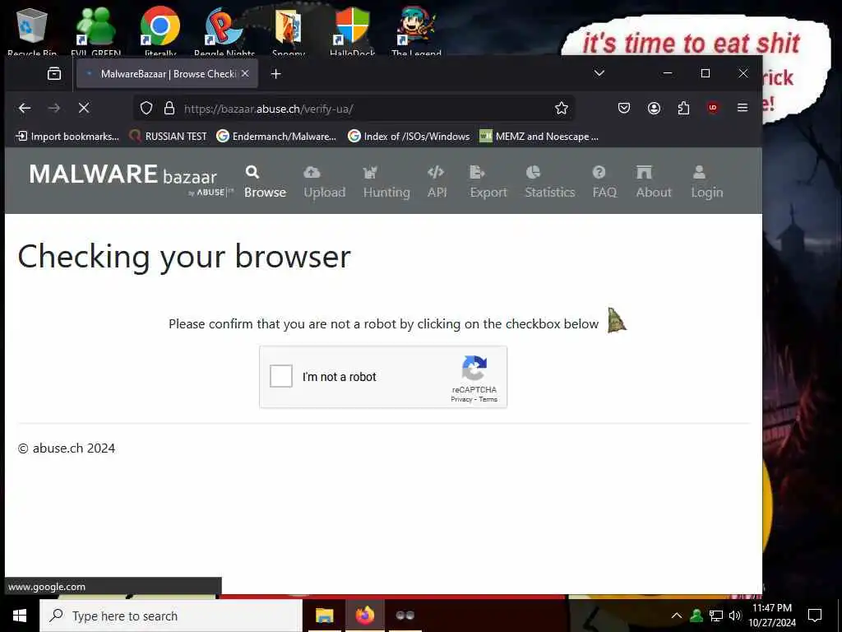Open the Firefox View icon left of tabs
This screenshot has height=632, width=842.
coord(54,73)
